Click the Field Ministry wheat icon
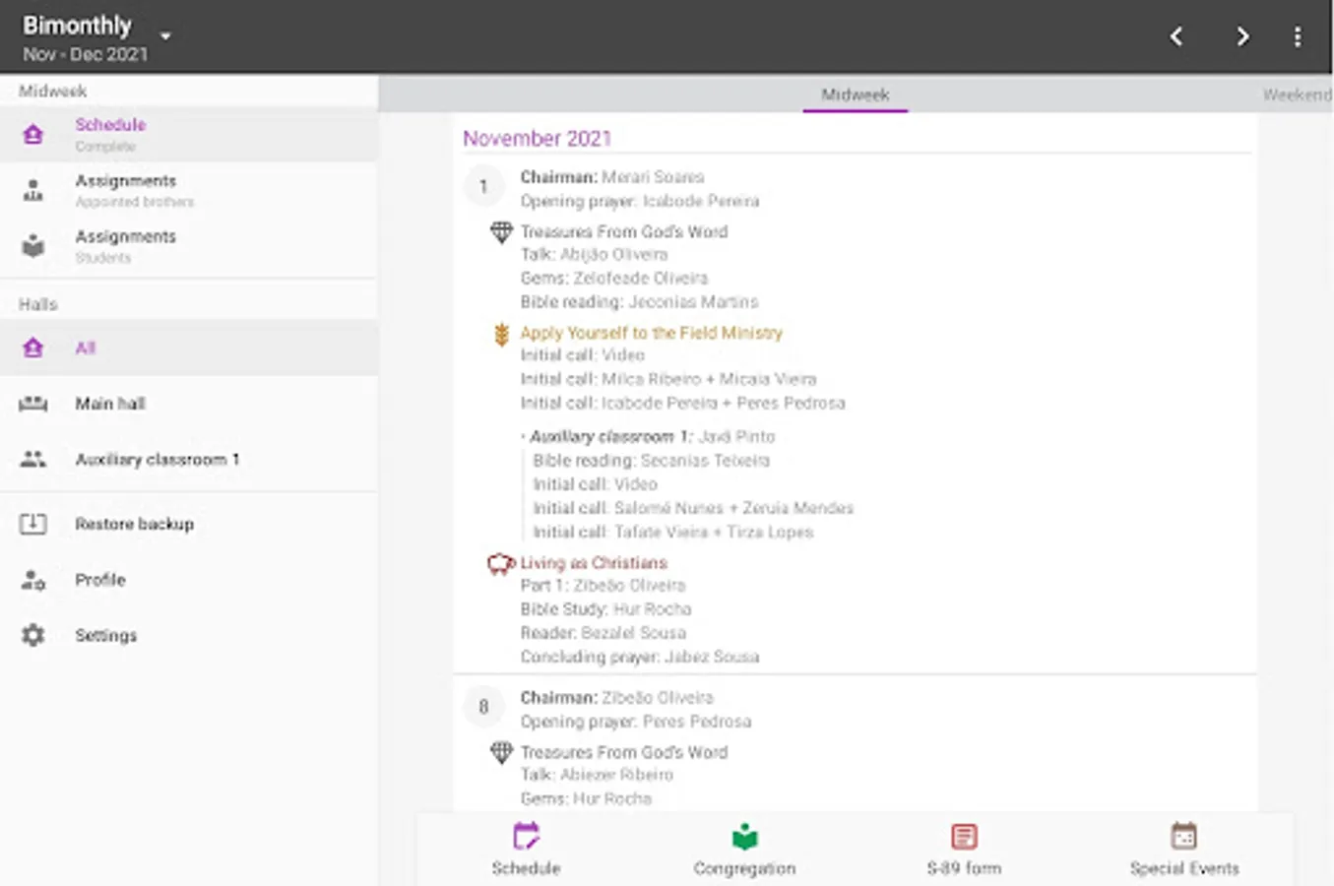Image resolution: width=1334 pixels, height=886 pixels. click(501, 335)
